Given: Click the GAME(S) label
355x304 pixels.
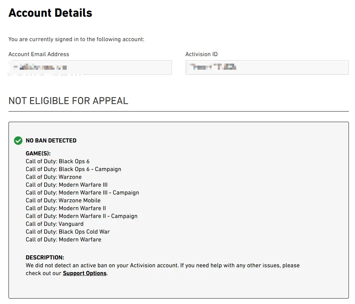Looking at the screenshot, I should (x=38, y=153).
